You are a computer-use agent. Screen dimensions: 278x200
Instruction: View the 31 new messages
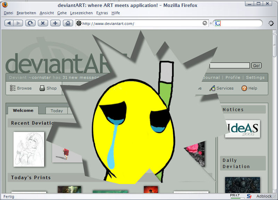tap(81, 77)
